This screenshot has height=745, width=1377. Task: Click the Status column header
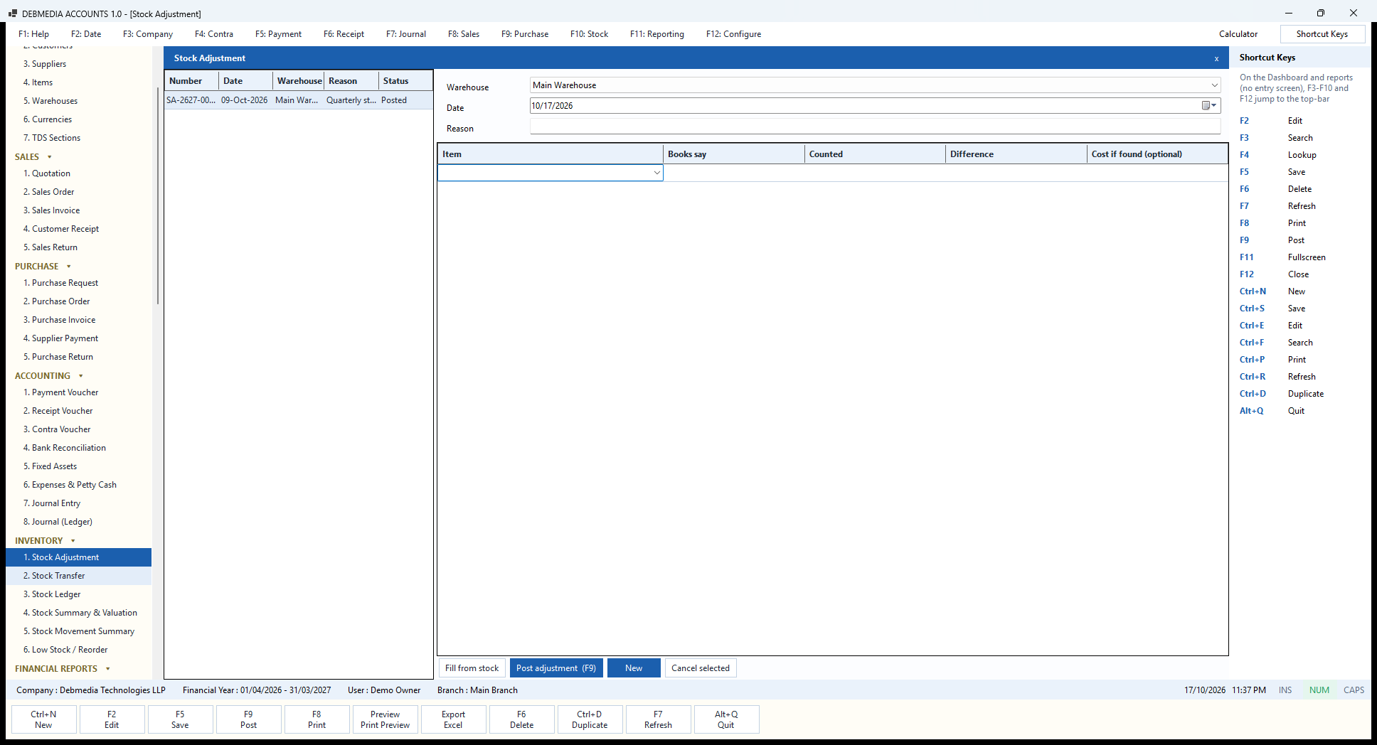pos(405,81)
